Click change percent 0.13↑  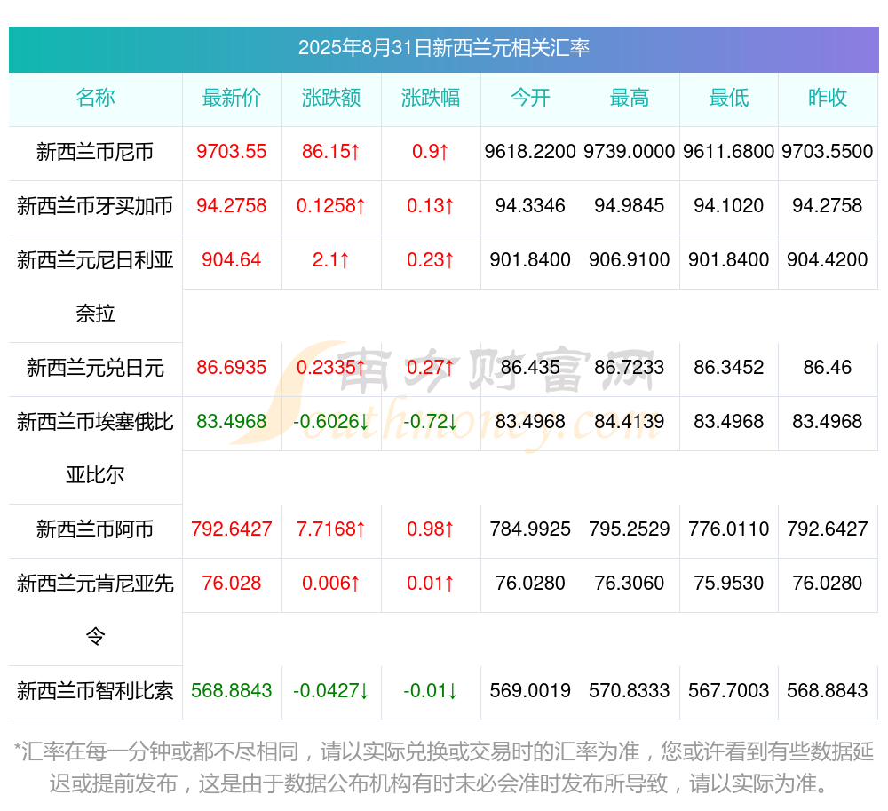[431, 205]
